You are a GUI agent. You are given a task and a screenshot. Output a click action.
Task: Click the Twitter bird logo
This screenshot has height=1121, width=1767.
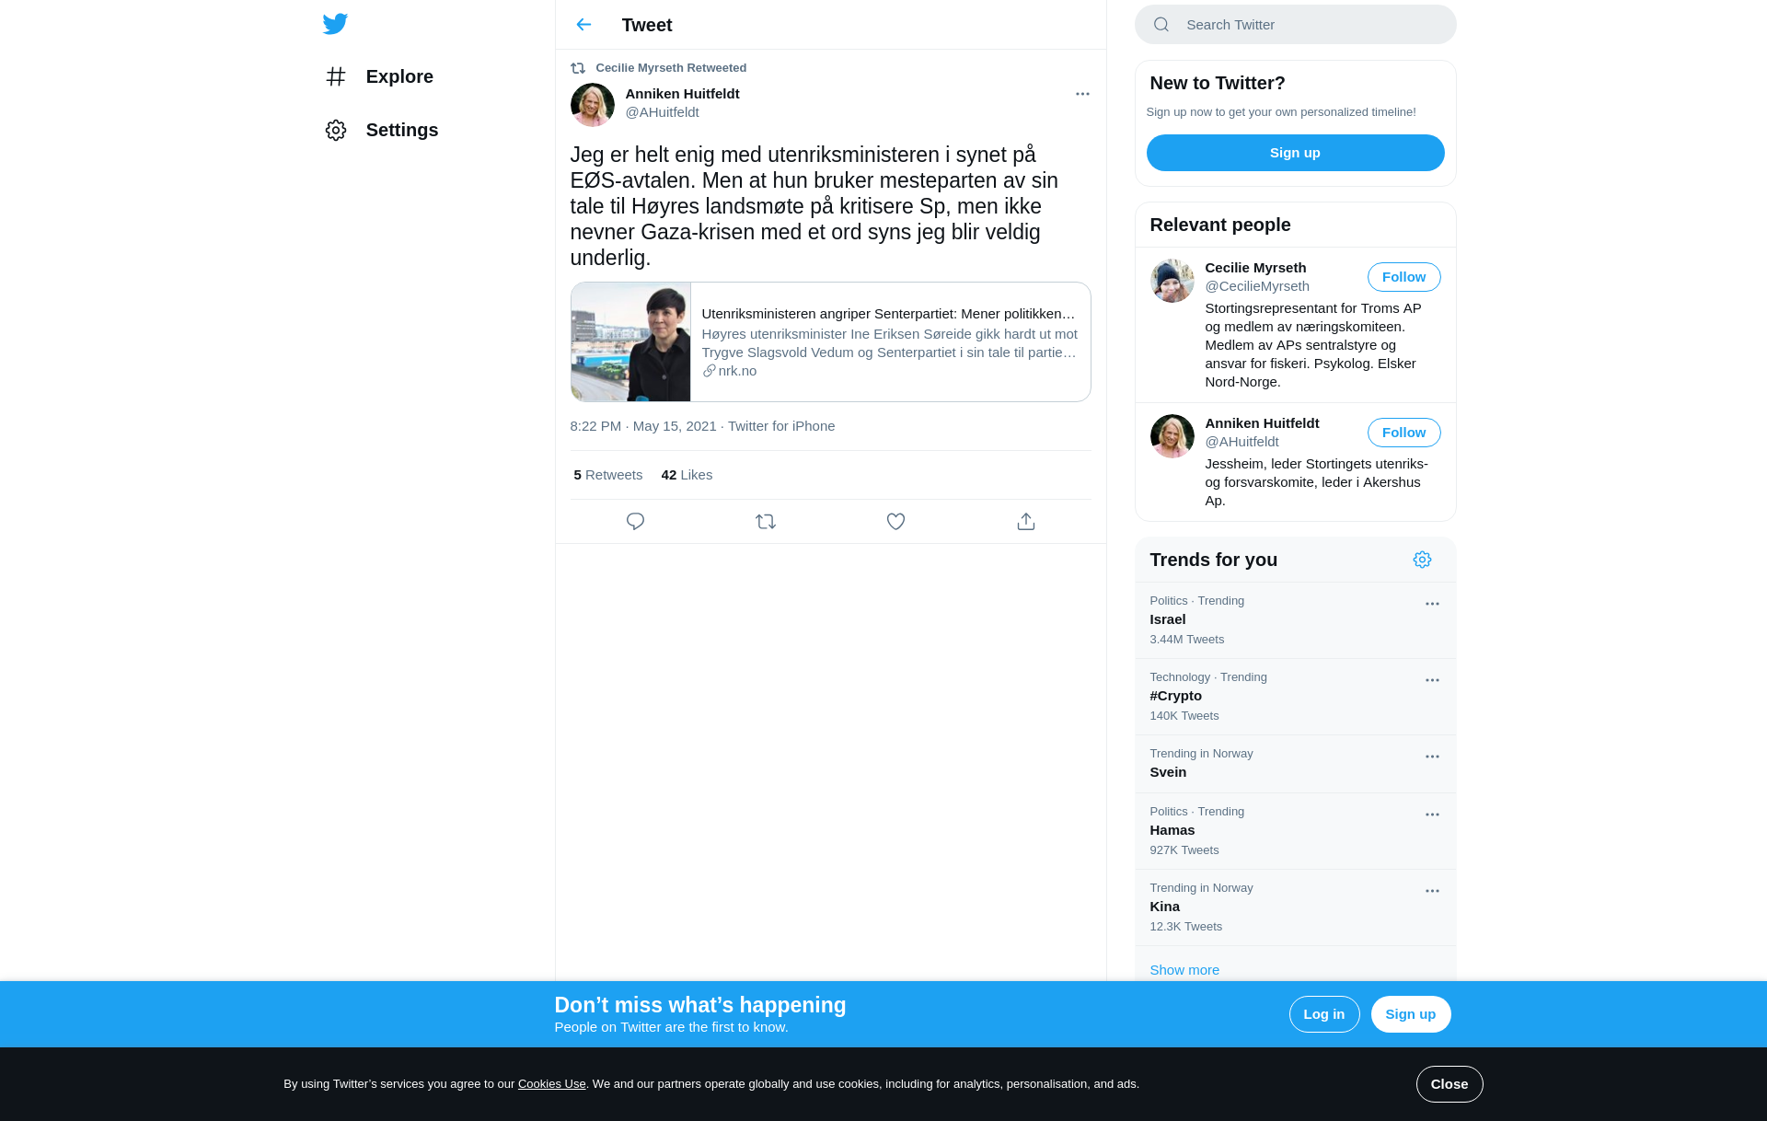335,24
